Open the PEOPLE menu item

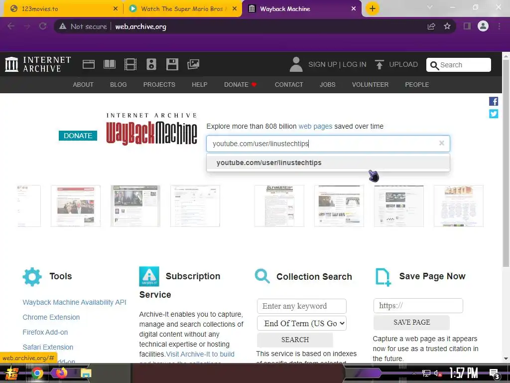click(x=417, y=85)
